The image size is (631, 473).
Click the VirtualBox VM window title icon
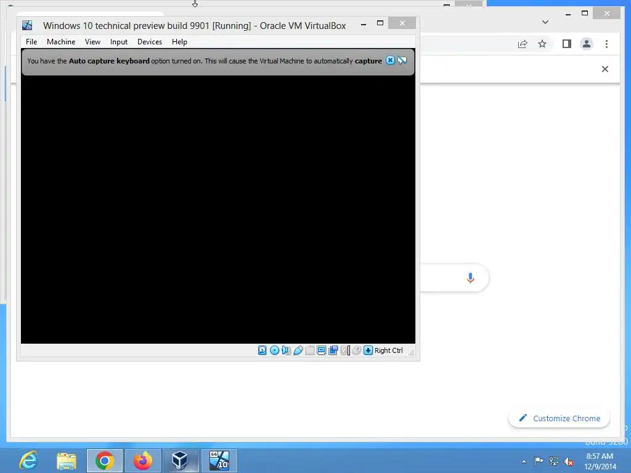[x=27, y=25]
